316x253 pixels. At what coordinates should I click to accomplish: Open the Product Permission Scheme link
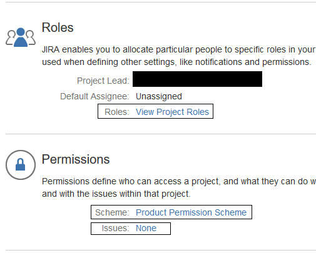191,212
